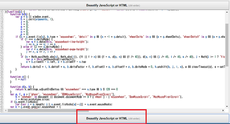The image size is (230, 124).
Task: Click the 'mousewheel-page-height' string in code
Action: click(70, 49)
